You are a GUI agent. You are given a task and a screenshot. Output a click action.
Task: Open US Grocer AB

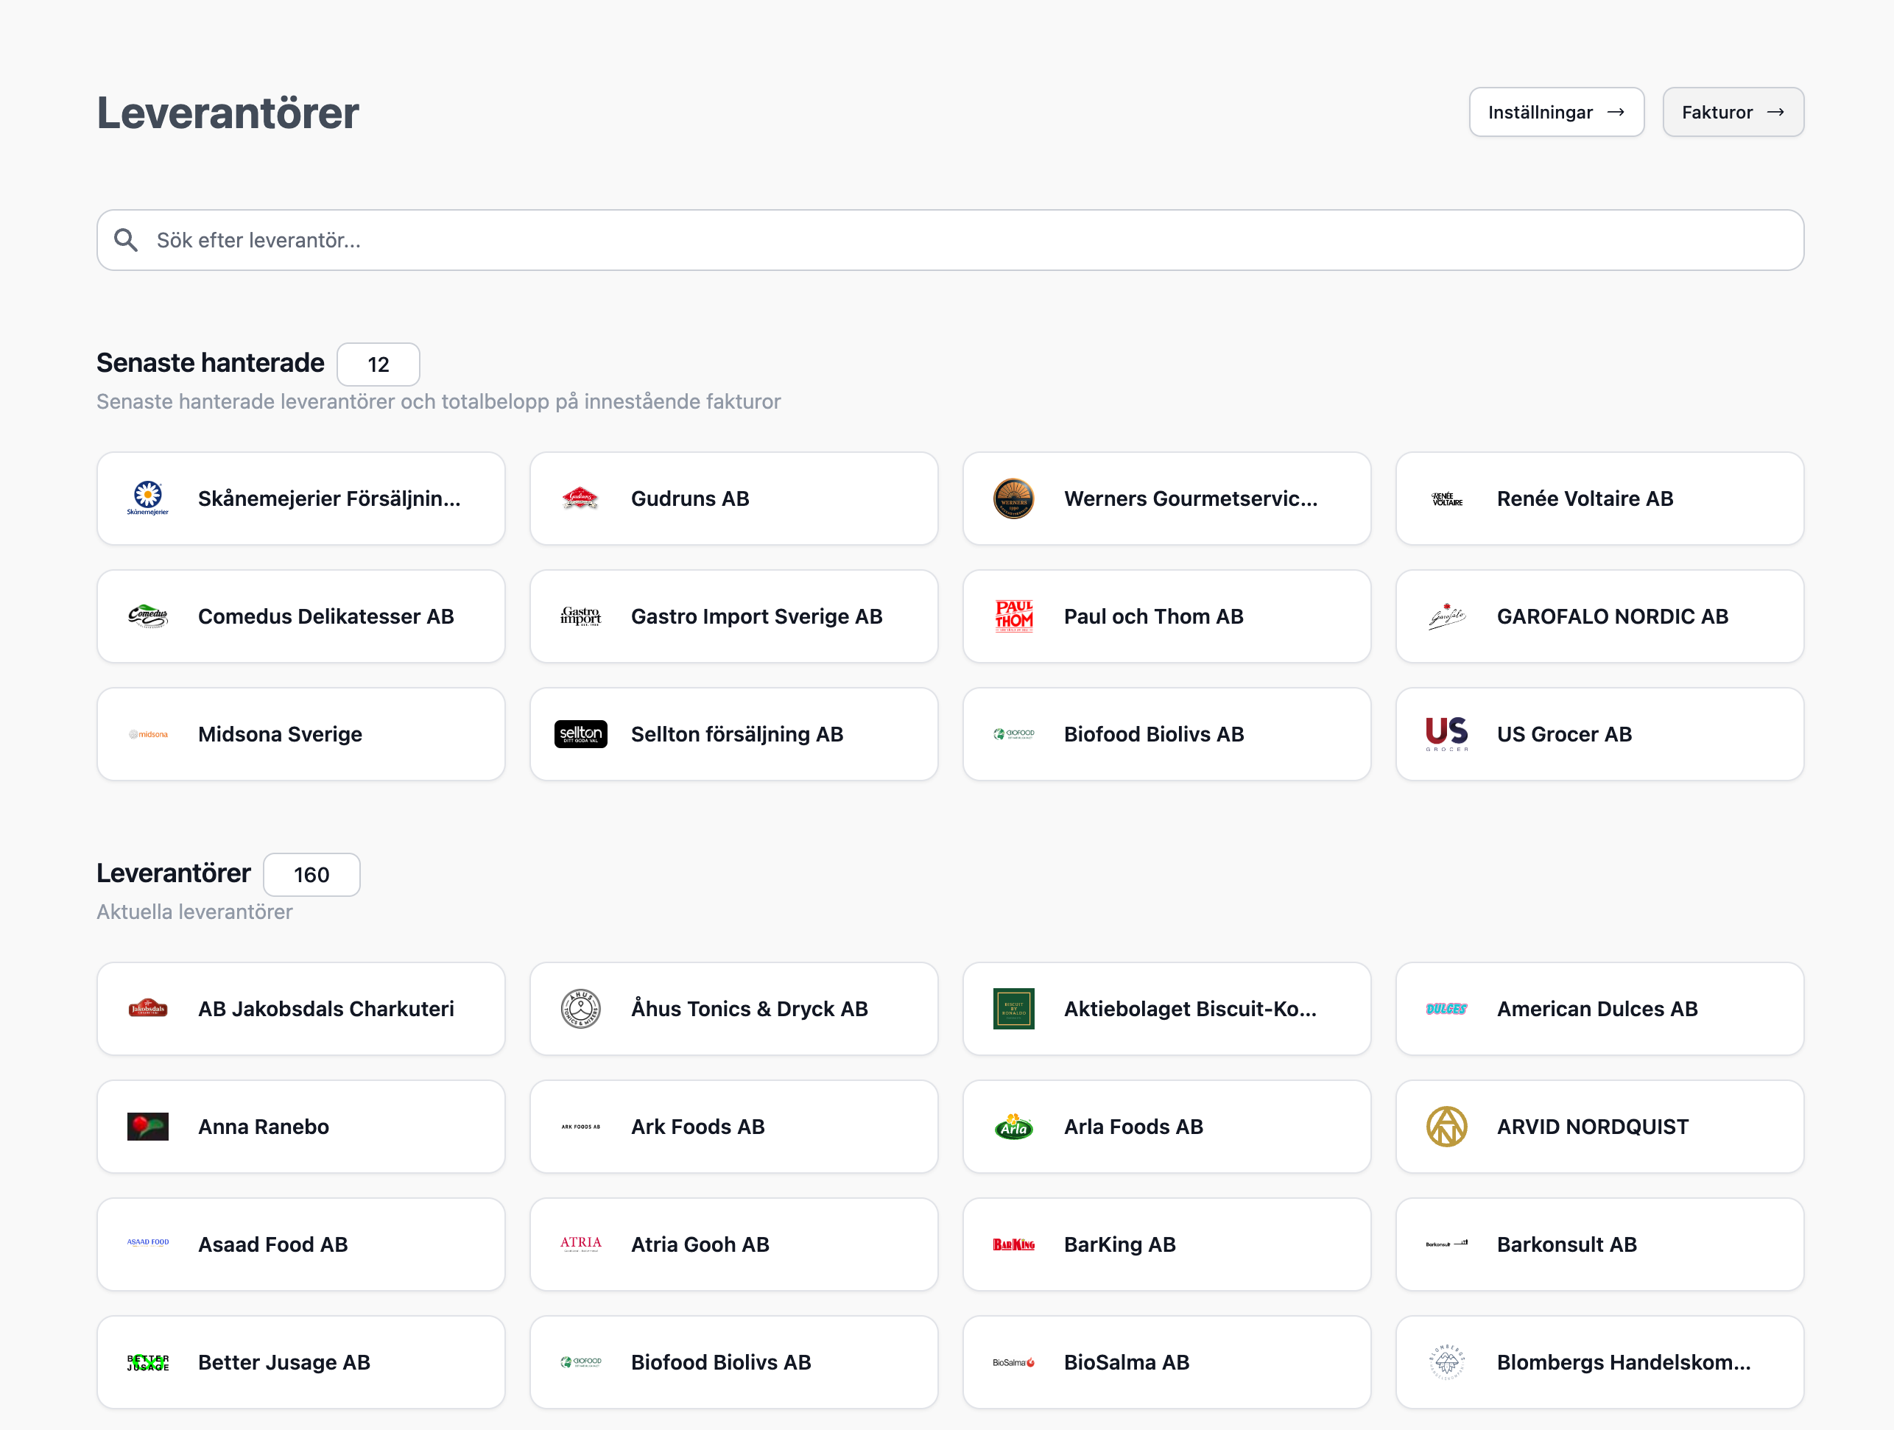click(1600, 735)
